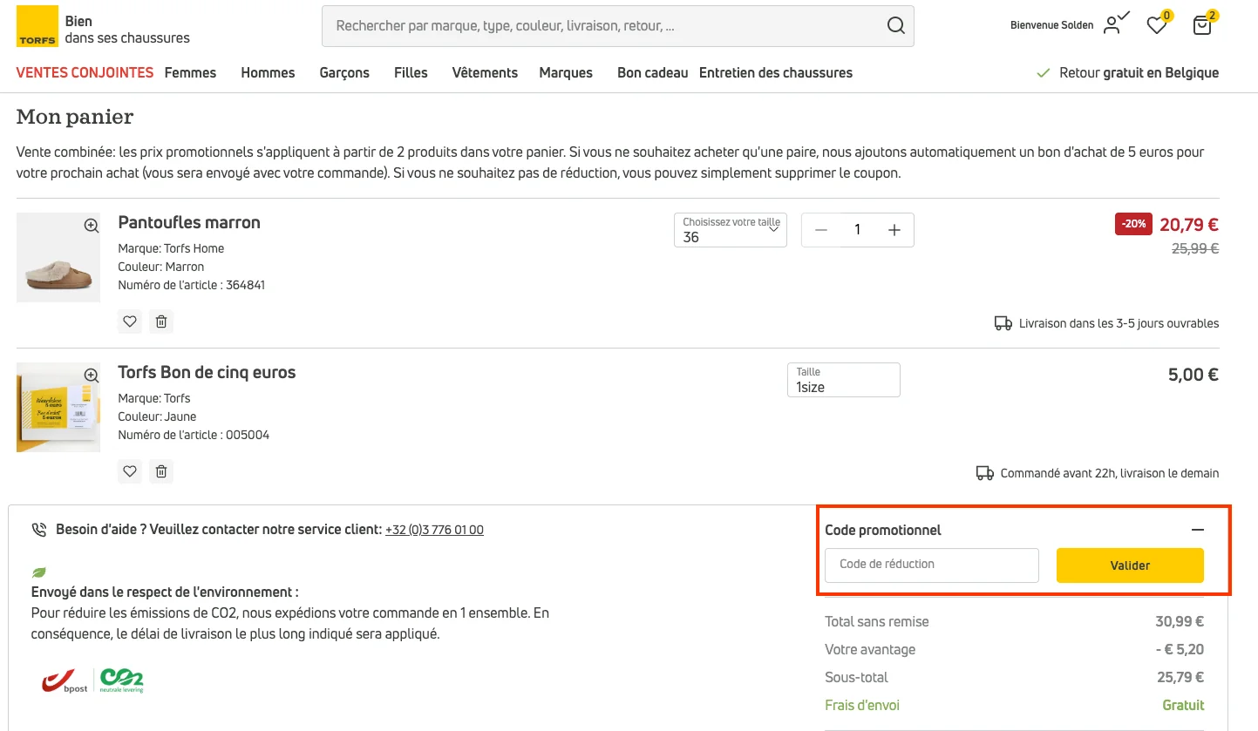Click the VENTES CONJOINTES link
The image size is (1258, 731).
tap(85, 73)
